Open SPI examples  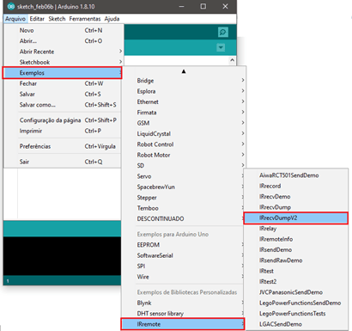pos(183,266)
